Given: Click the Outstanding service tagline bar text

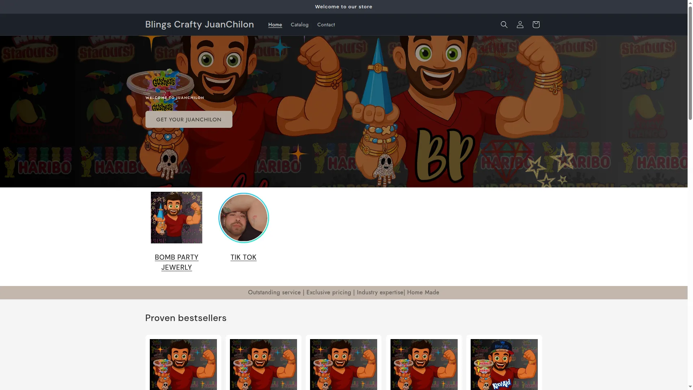Looking at the screenshot, I should (x=344, y=292).
